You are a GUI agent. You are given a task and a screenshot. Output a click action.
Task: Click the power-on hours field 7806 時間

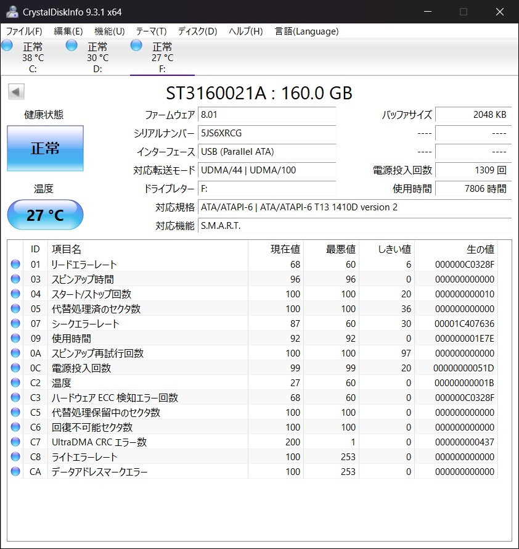[x=473, y=189]
